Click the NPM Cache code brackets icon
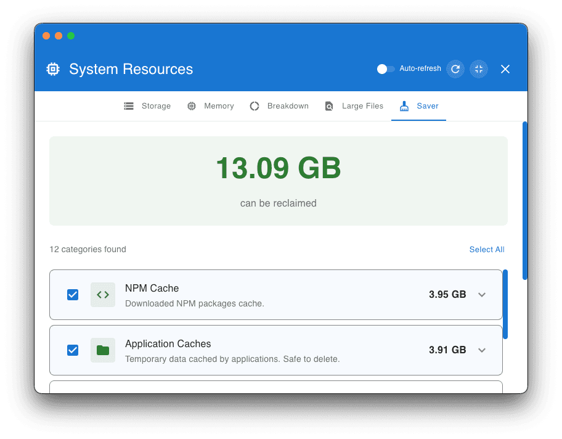 point(103,295)
